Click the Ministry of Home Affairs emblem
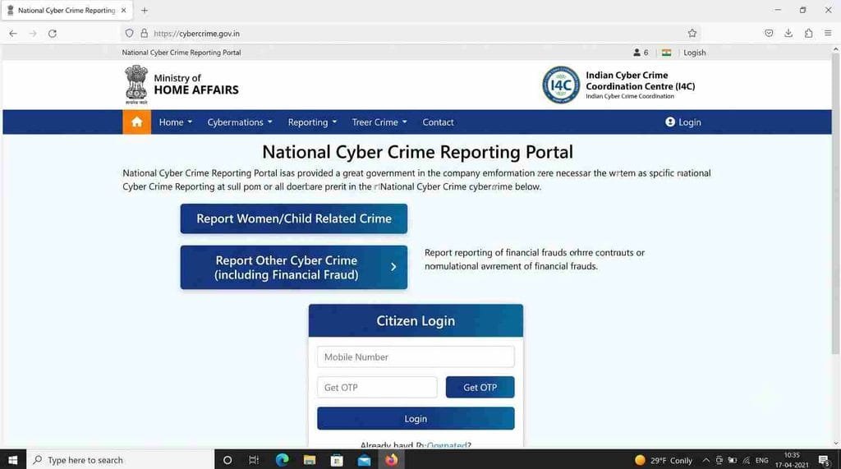The image size is (841, 469). point(136,85)
